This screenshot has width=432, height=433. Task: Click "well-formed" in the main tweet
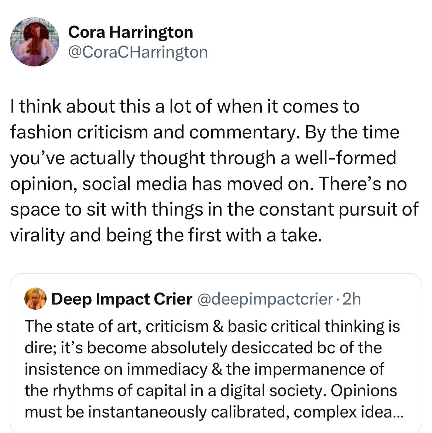(x=348, y=158)
